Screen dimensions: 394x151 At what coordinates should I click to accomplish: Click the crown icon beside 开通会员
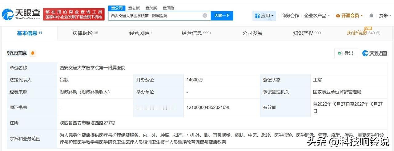[338, 16]
